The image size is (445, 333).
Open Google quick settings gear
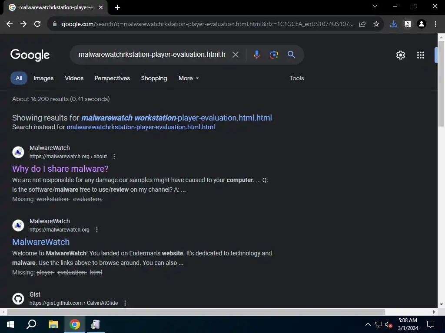click(400, 55)
